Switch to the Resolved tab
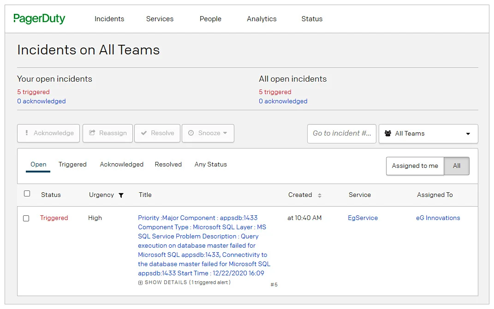Viewport: 494px width, 309px height. pyautogui.click(x=168, y=165)
